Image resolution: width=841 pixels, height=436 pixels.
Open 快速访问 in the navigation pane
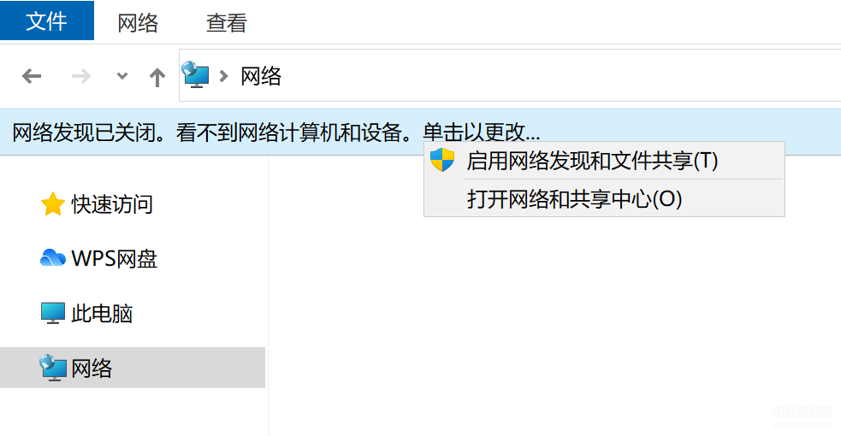coord(112,204)
